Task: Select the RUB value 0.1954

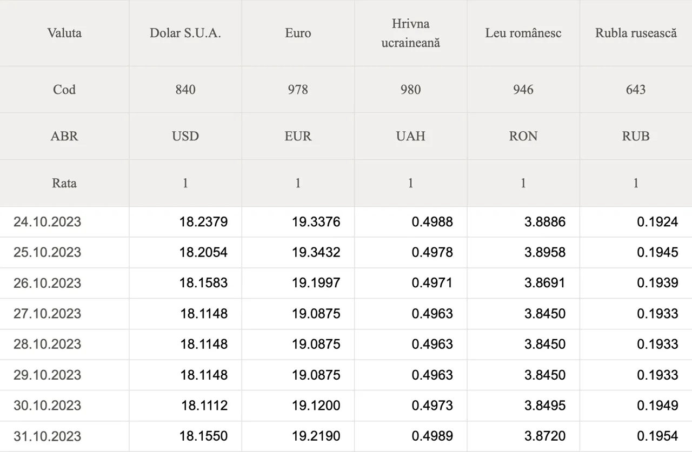Action: click(657, 436)
